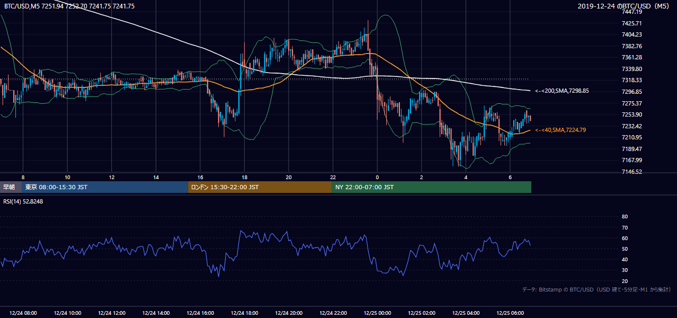Click the 2019-12-24 のBTC/USD（M5） chart heading
The width and height of the screenshot is (677, 318).
pos(625,6)
